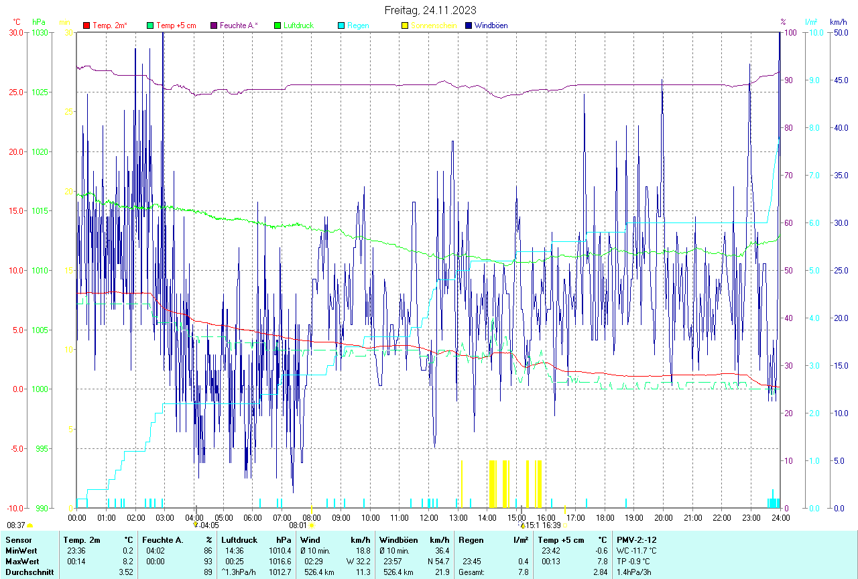Click the 24:00 tick label on time axis
The height and width of the screenshot is (579, 858).
coord(780,517)
